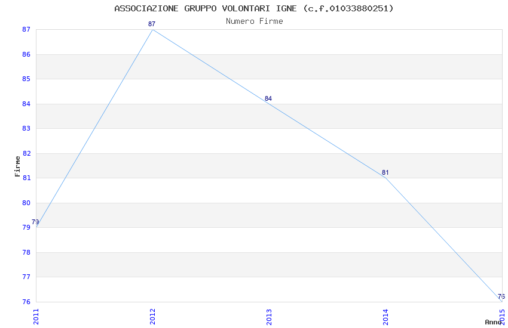
Task: Click the y-axis tick value 87
Action: pos(26,29)
